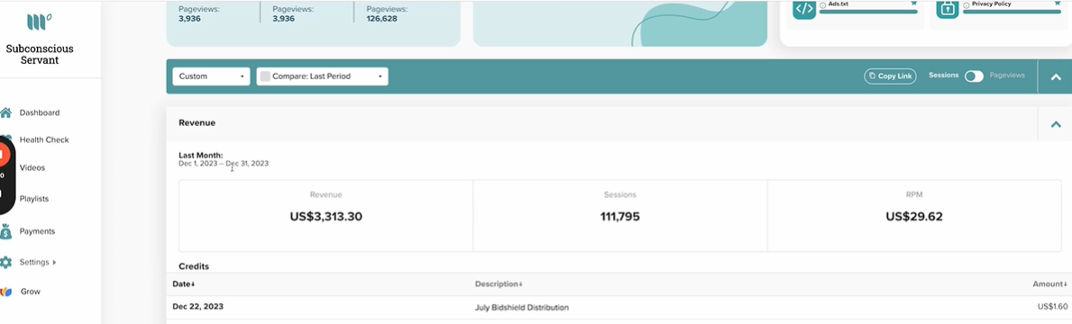Open the Custom date range dropdown
Viewport: 1072px width, 324px height.
click(211, 76)
